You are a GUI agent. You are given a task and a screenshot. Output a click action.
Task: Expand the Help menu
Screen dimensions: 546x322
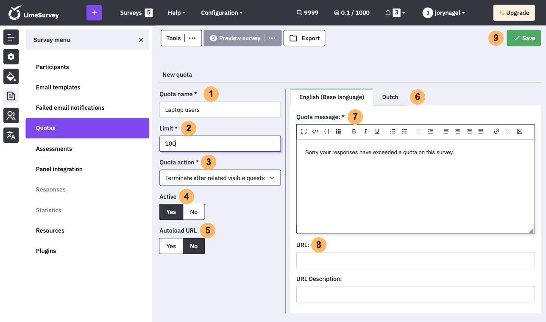[177, 13]
